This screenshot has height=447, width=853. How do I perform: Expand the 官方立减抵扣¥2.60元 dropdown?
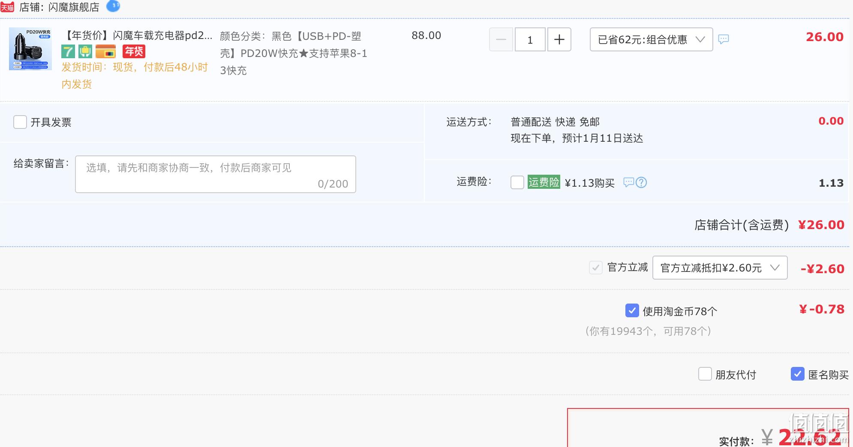coord(720,268)
